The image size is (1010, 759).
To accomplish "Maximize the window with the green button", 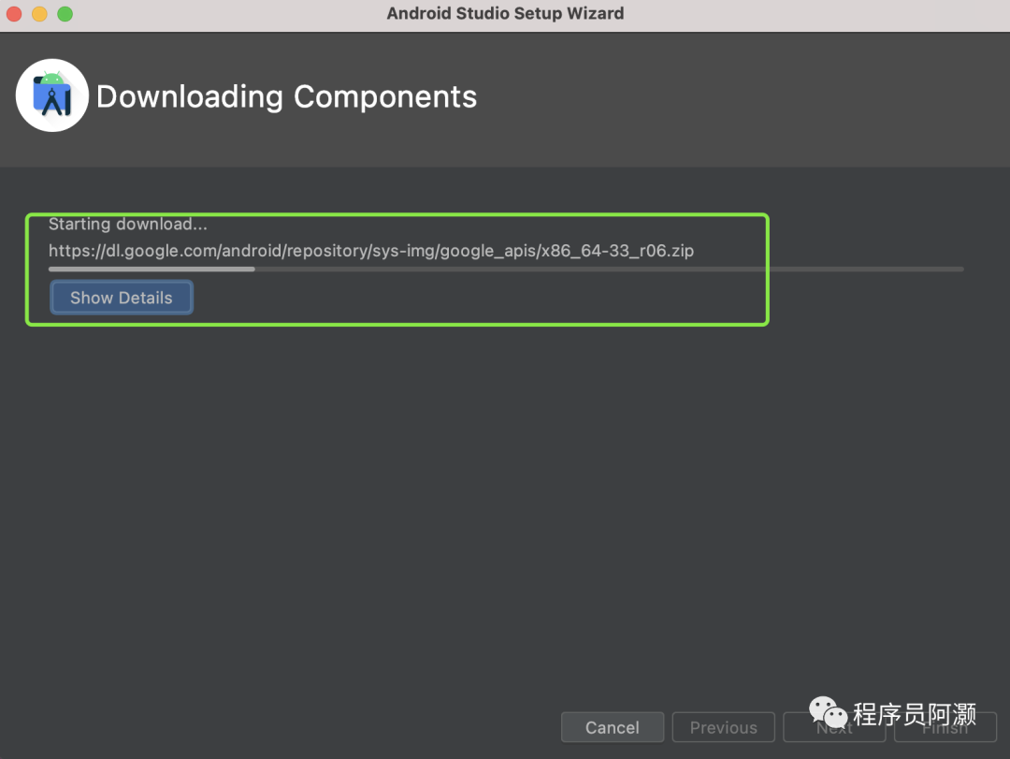I will 65,14.
